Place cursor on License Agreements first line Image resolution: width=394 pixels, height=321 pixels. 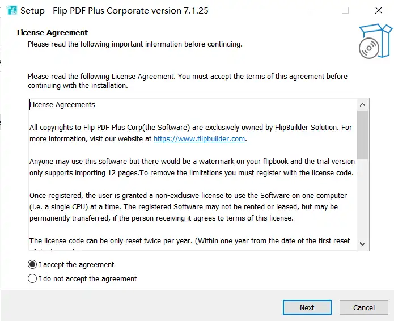click(62, 104)
